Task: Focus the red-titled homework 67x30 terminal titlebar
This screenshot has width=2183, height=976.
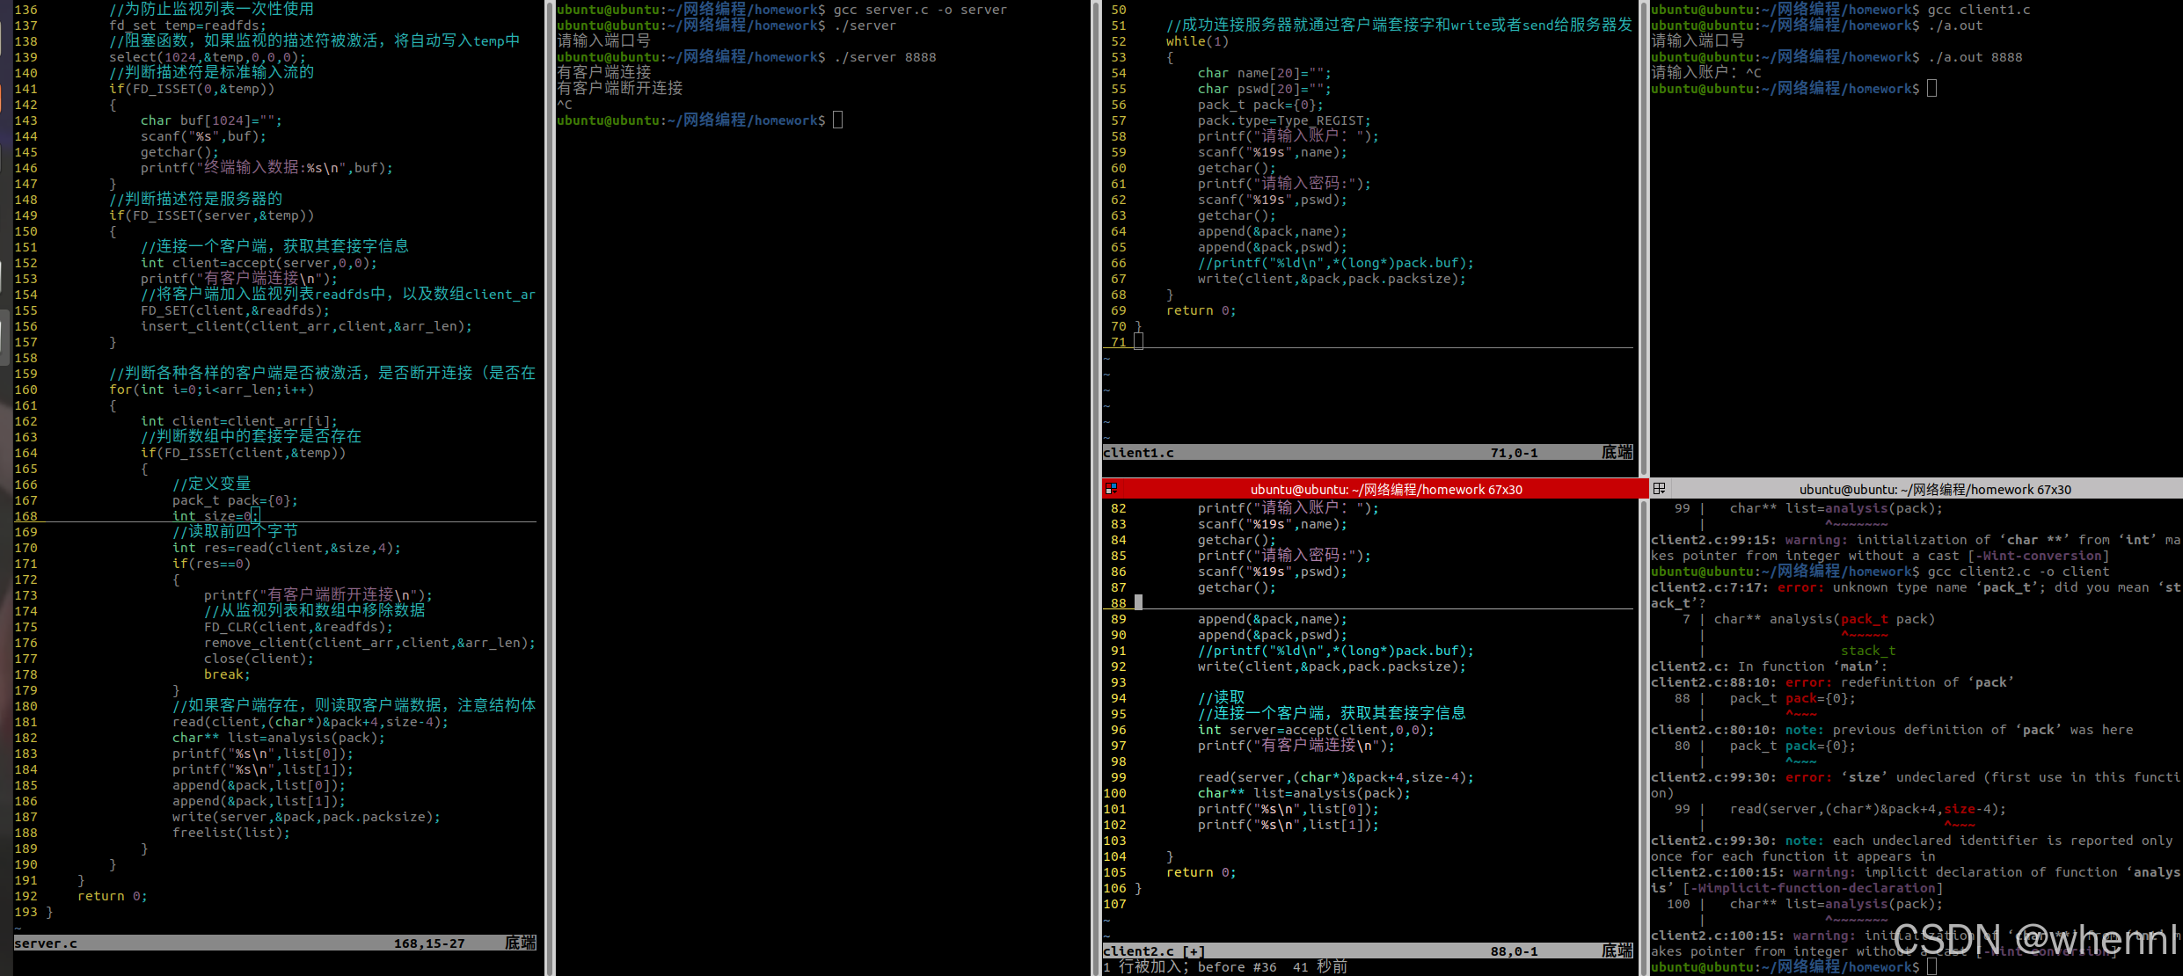Action: click(x=1385, y=489)
